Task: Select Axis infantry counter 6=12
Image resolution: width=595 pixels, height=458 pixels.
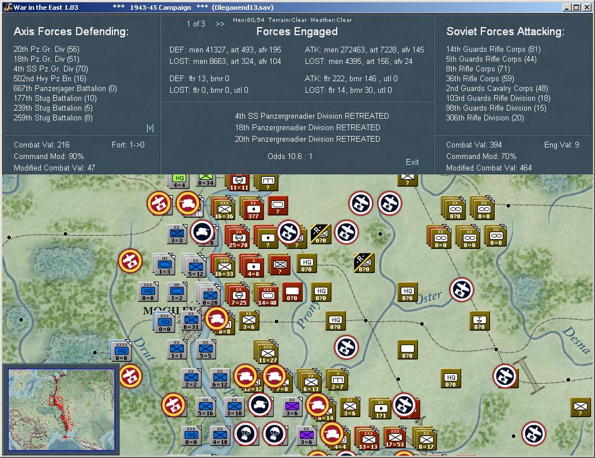Action: [220, 378]
